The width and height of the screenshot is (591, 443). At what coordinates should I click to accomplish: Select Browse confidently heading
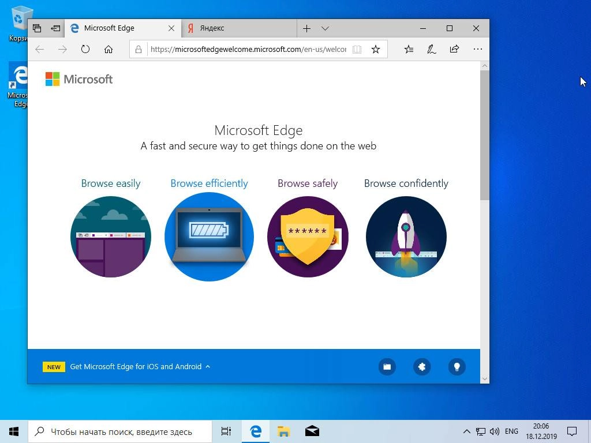point(406,183)
